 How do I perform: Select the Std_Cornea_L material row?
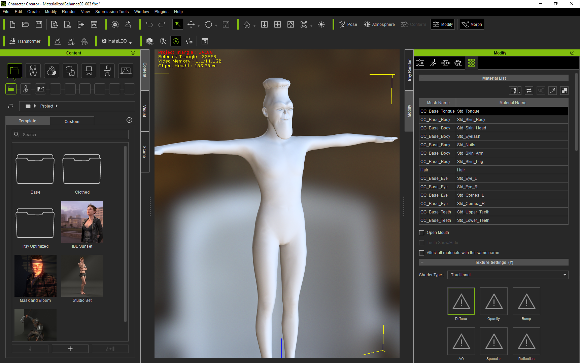(x=493, y=195)
